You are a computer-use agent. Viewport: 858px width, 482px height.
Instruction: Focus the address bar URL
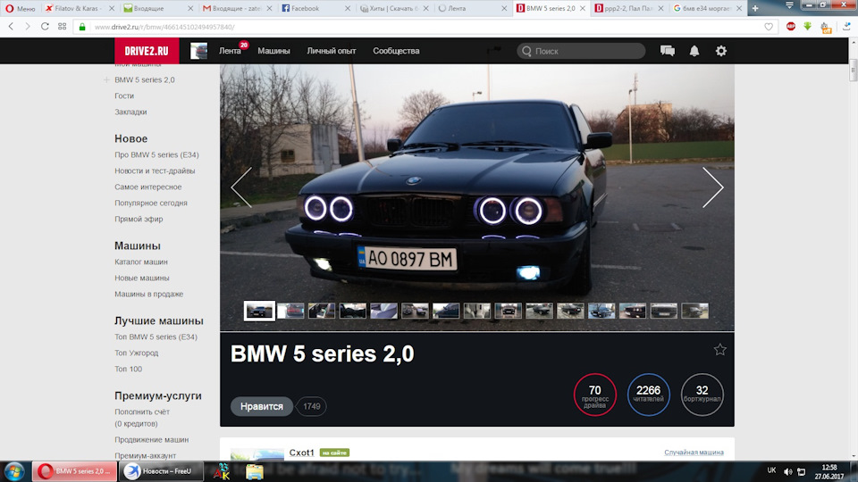click(x=427, y=26)
